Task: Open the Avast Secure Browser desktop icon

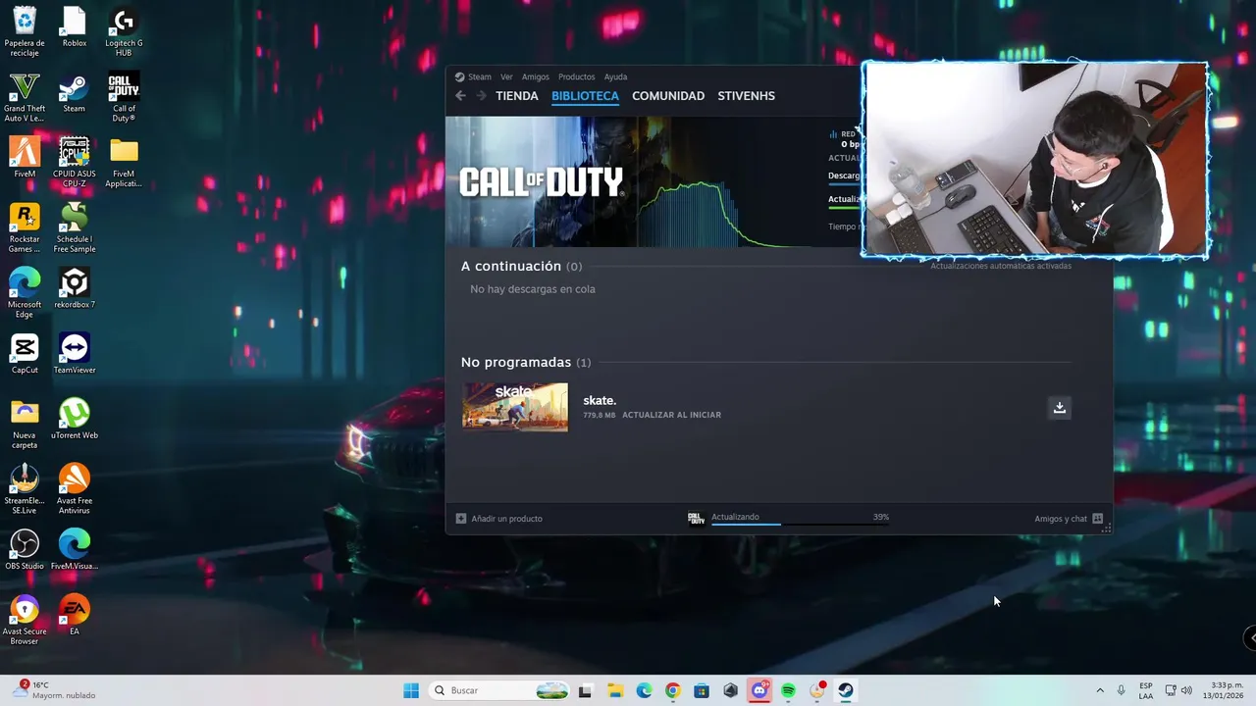Action: point(25,620)
